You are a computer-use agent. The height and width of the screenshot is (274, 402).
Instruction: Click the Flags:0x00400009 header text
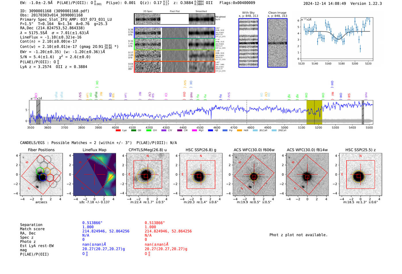(237, 3)
